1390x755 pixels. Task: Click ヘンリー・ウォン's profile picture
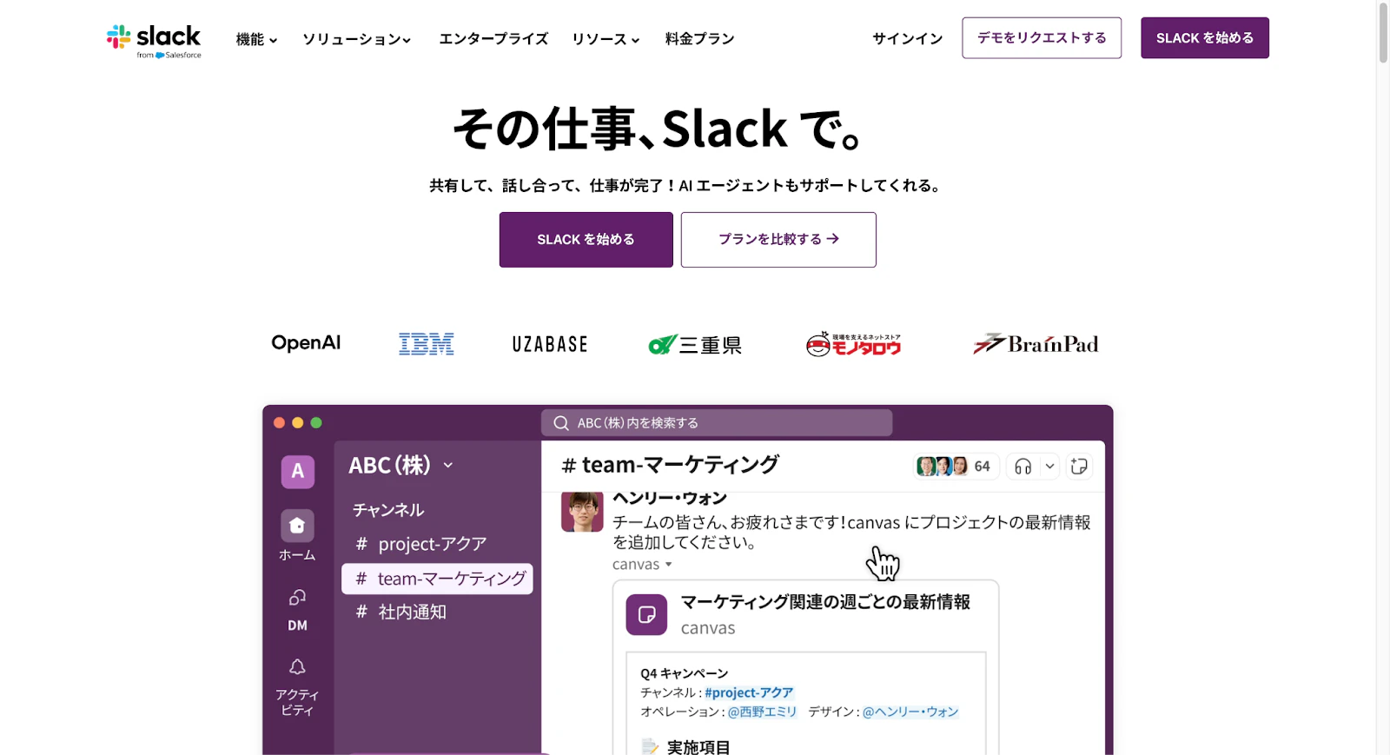coord(582,513)
